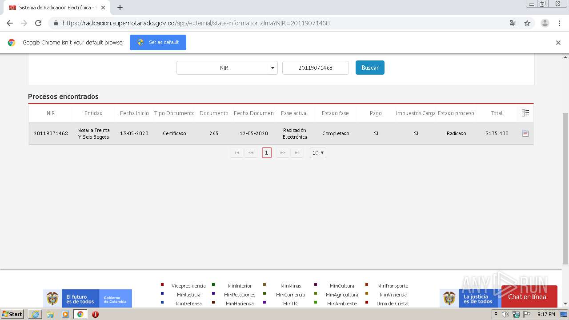Go back in browser history
The height and width of the screenshot is (320, 569).
pos(10,23)
